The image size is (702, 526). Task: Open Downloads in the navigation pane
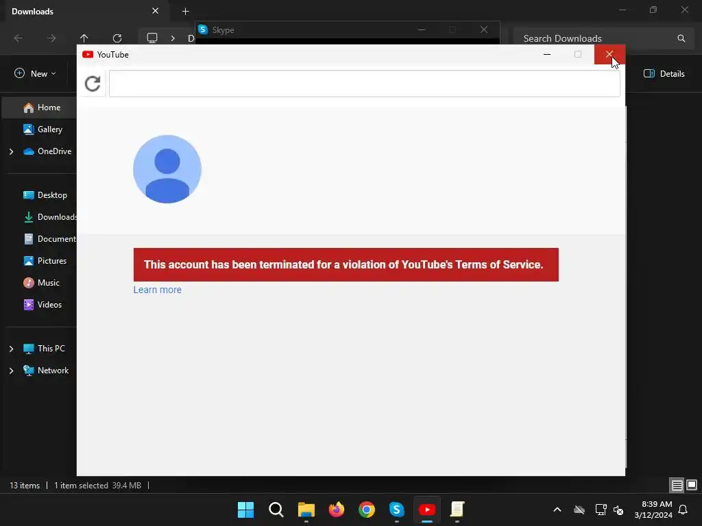click(x=49, y=217)
